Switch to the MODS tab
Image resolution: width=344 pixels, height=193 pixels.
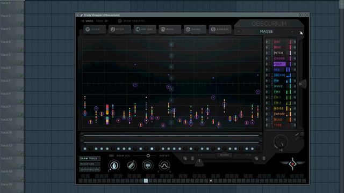tap(170, 29)
